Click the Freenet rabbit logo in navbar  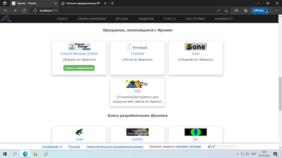point(6,18)
